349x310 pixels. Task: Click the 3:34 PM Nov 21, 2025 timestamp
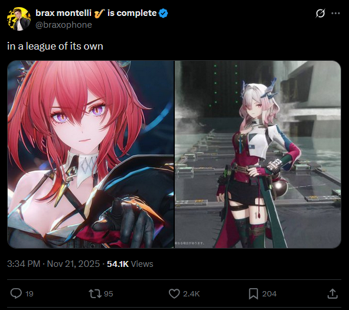53,264
